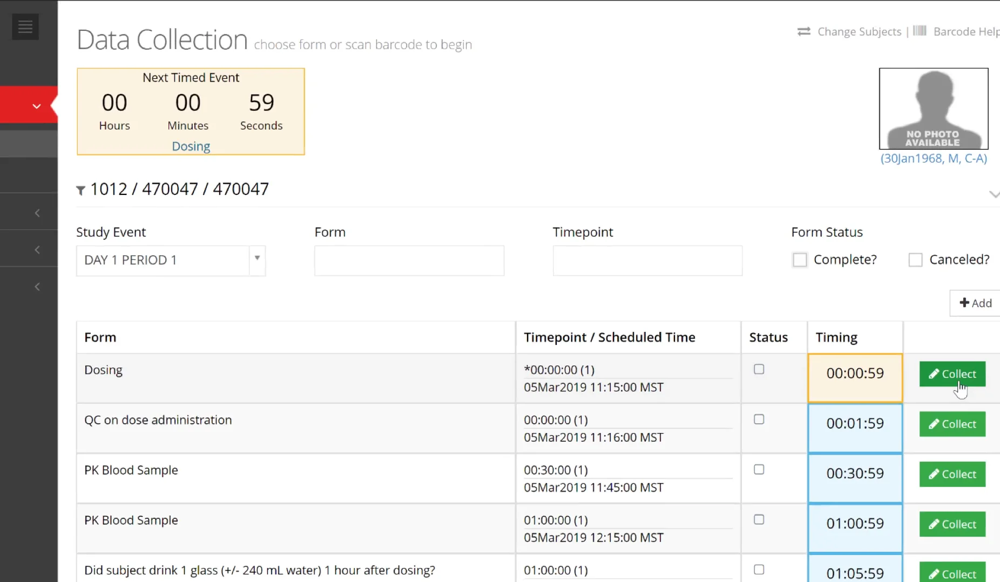Open the Change Subjects link
Screen dimensions: 1000x582
point(859,31)
